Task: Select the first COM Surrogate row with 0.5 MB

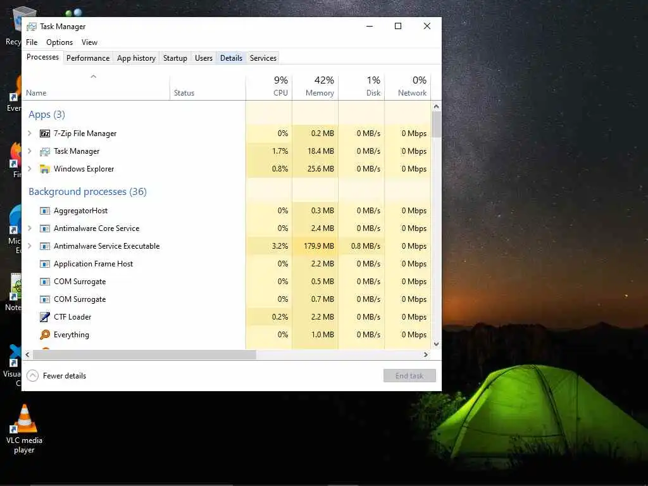Action: pos(227,282)
